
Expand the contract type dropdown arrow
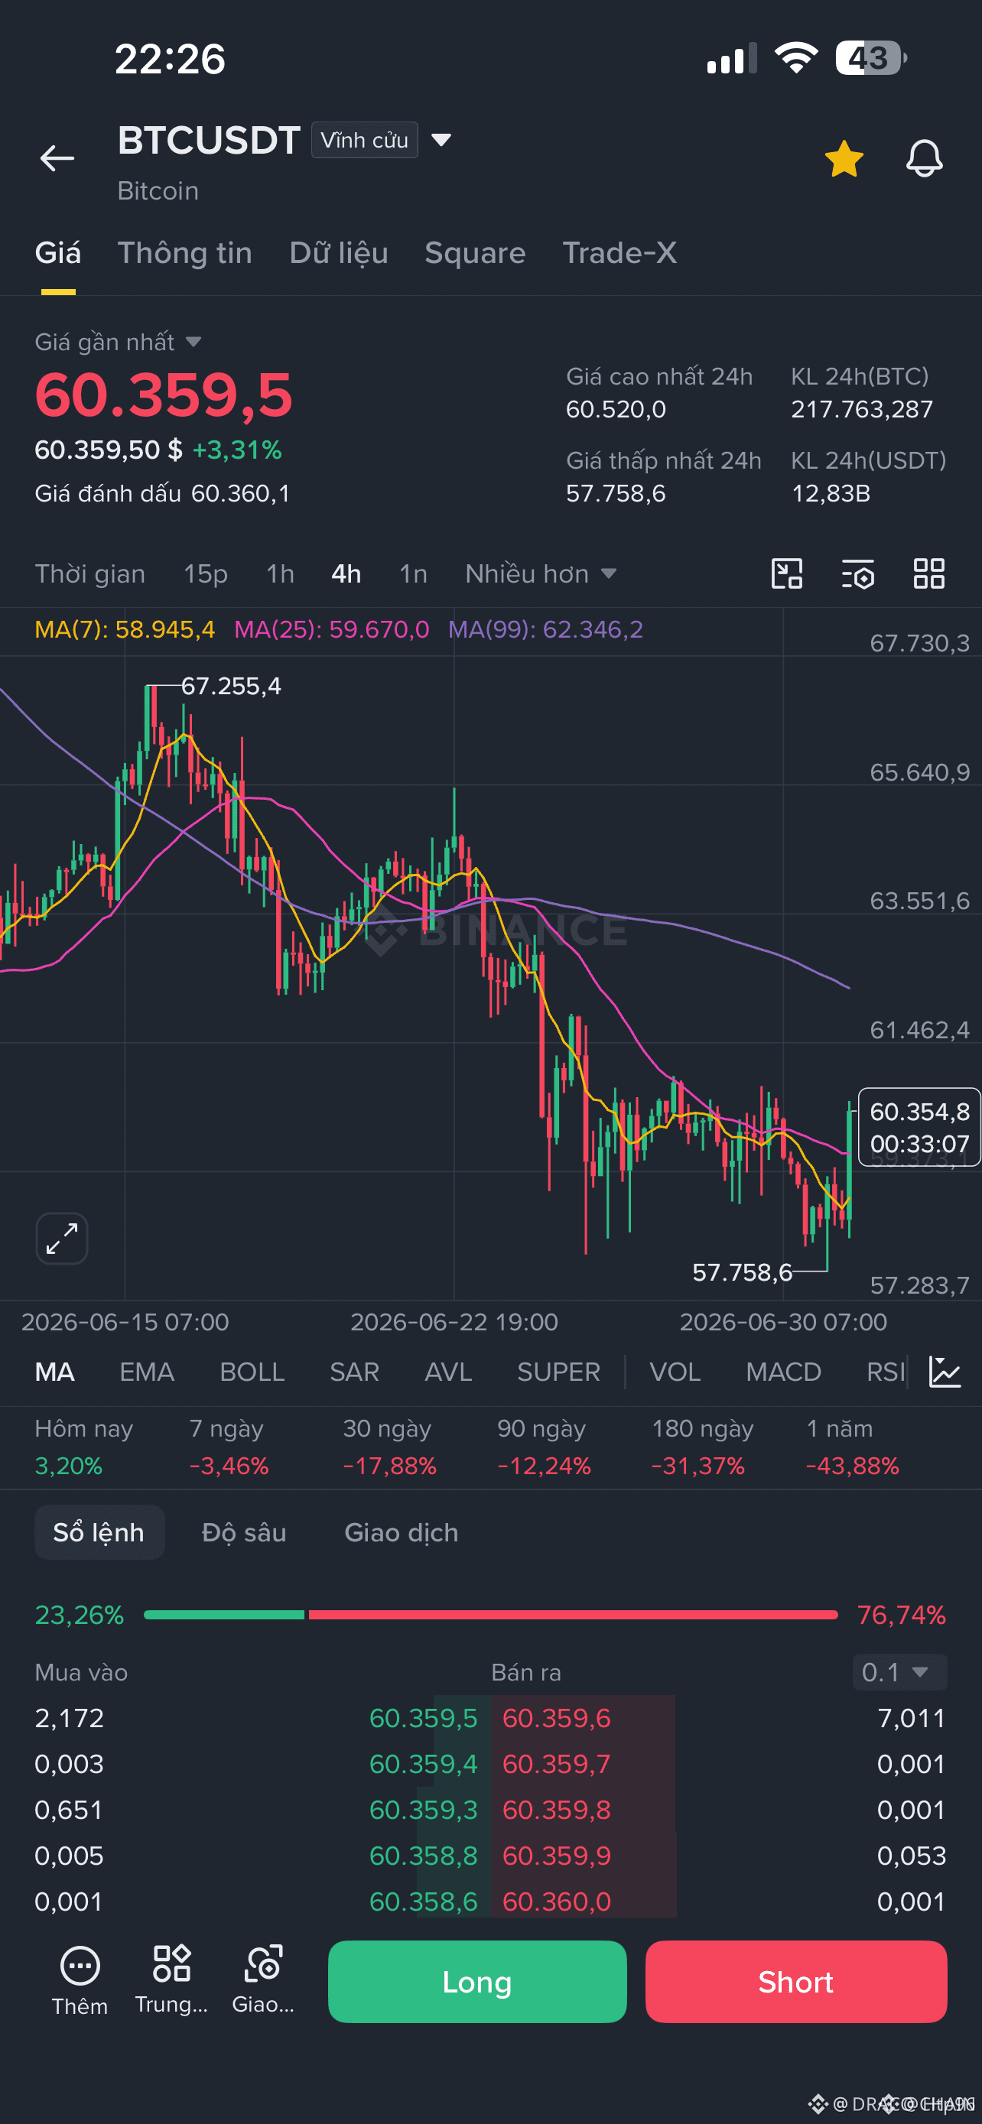click(441, 139)
